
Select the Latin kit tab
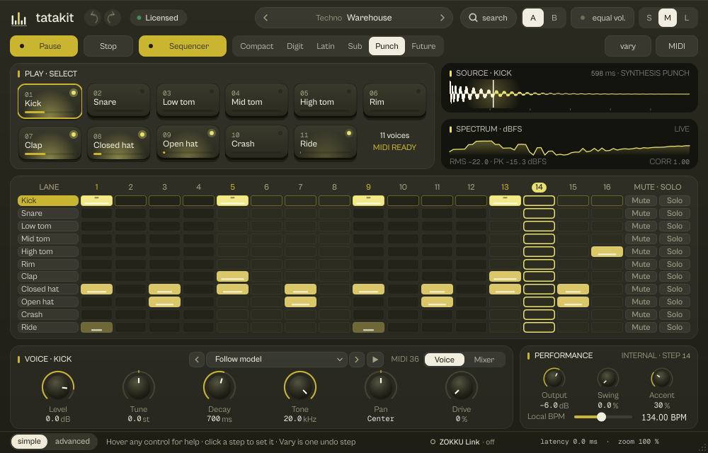click(x=325, y=46)
